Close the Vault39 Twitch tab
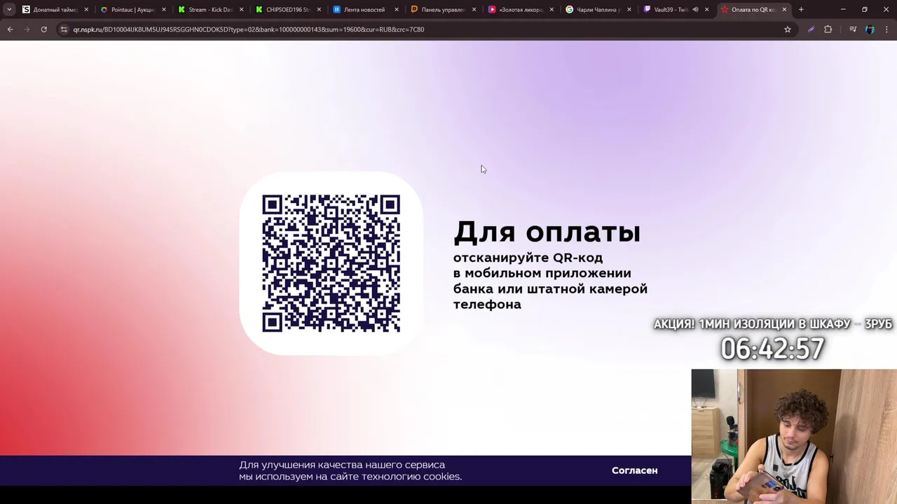 [706, 10]
